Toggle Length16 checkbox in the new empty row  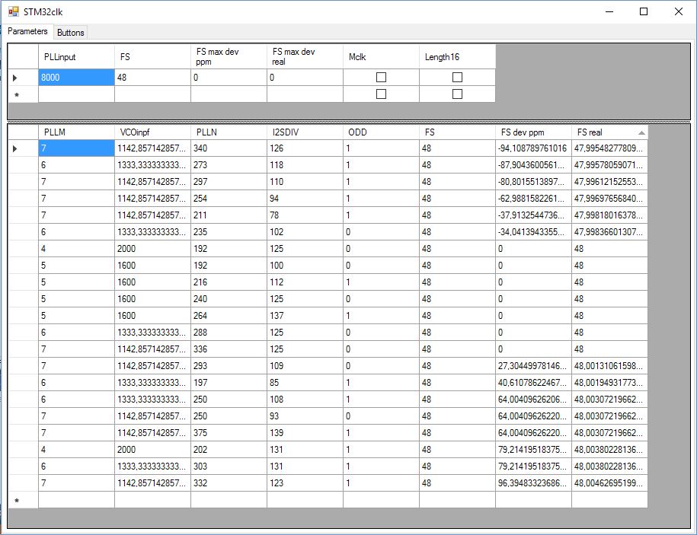tap(457, 94)
